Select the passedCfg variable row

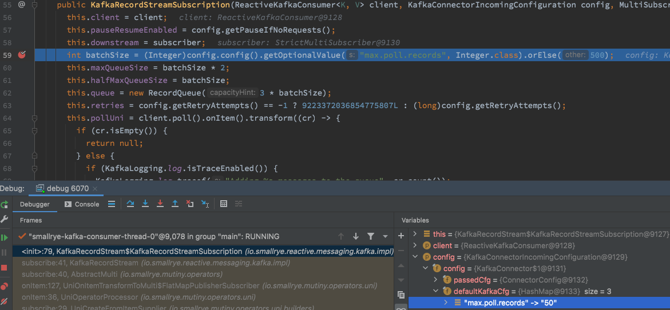pyautogui.click(x=539, y=280)
